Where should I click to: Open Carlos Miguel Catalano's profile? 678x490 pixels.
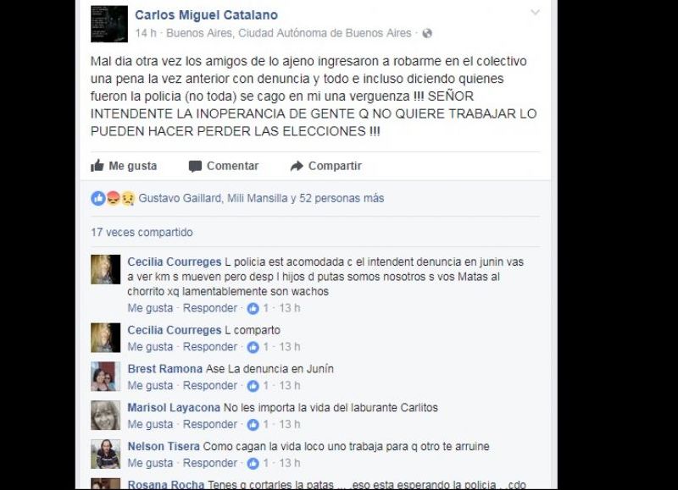coord(206,15)
